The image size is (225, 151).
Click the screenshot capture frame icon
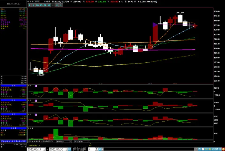pos(216,149)
